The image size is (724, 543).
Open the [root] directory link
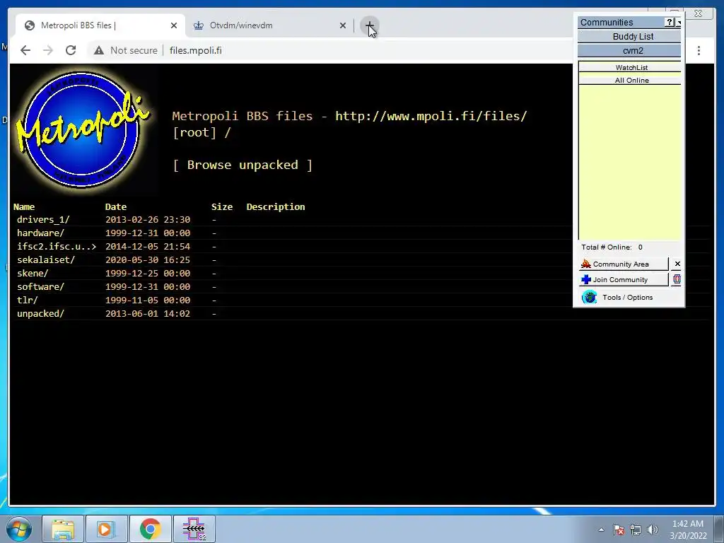point(194,132)
